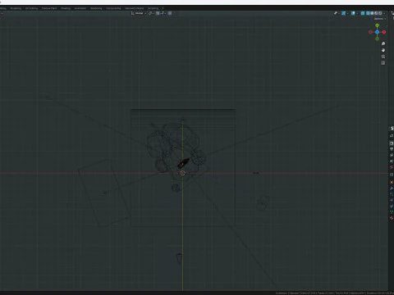Open the Output properties tab

392,149
